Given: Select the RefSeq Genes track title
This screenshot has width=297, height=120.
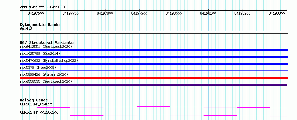Looking at the screenshot, I should 34,100.
